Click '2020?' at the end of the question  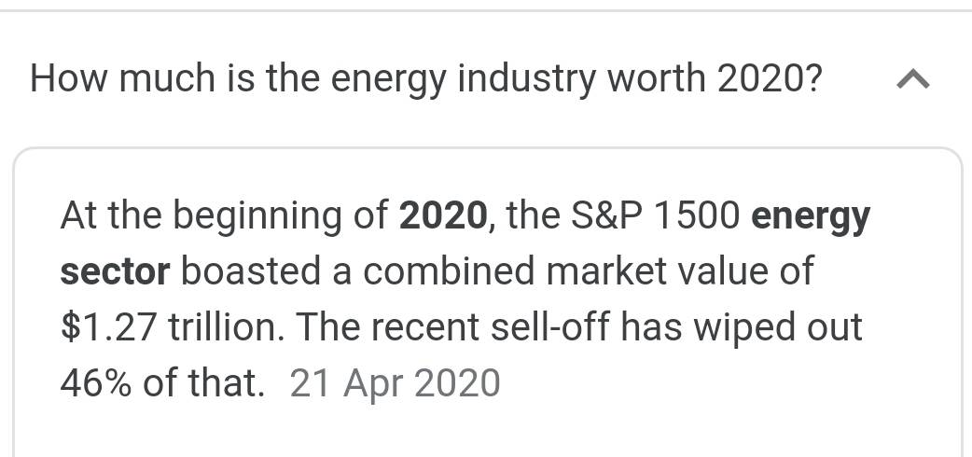tap(770, 80)
